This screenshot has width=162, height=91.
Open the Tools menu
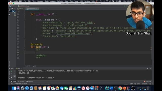click(76, 1)
